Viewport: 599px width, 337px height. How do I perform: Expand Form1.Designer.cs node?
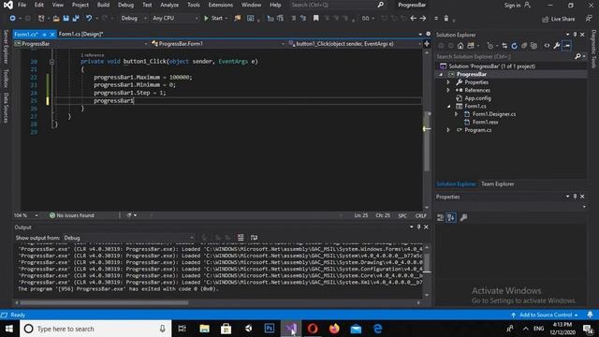tap(456, 114)
